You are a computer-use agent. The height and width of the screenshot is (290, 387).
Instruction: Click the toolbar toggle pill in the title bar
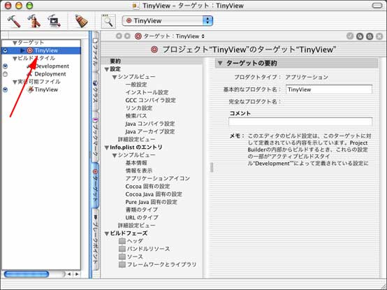[x=377, y=6]
